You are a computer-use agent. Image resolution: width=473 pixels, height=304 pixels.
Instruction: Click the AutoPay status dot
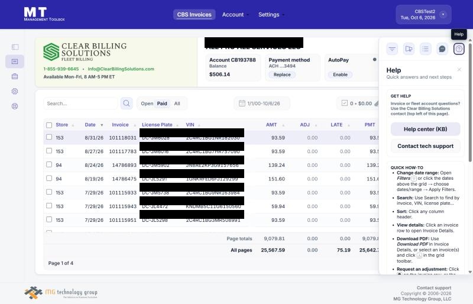pyautogui.click(x=374, y=60)
